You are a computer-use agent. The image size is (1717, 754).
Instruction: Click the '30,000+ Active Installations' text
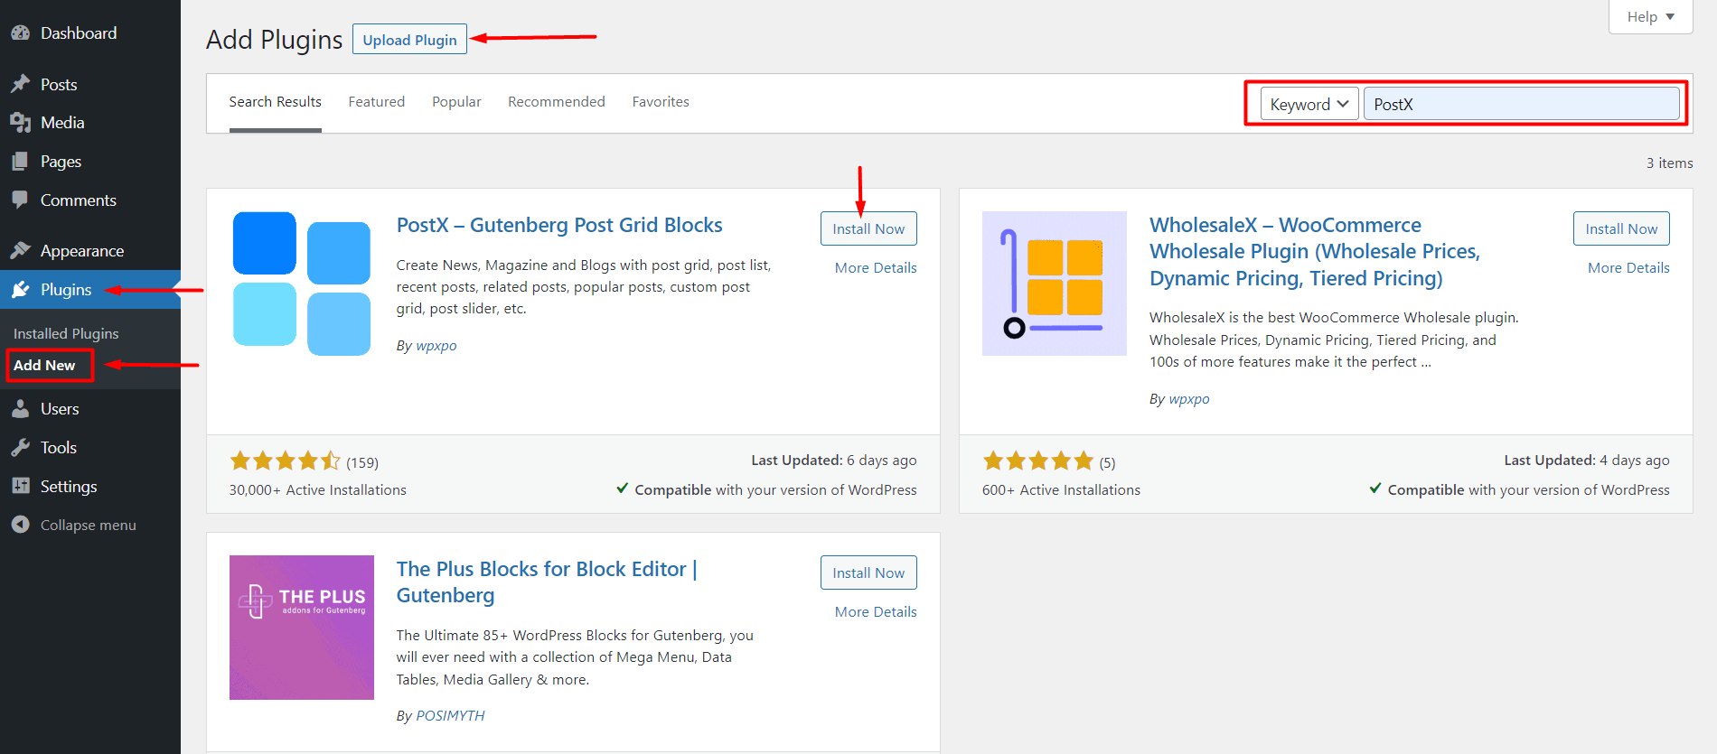[x=318, y=490]
